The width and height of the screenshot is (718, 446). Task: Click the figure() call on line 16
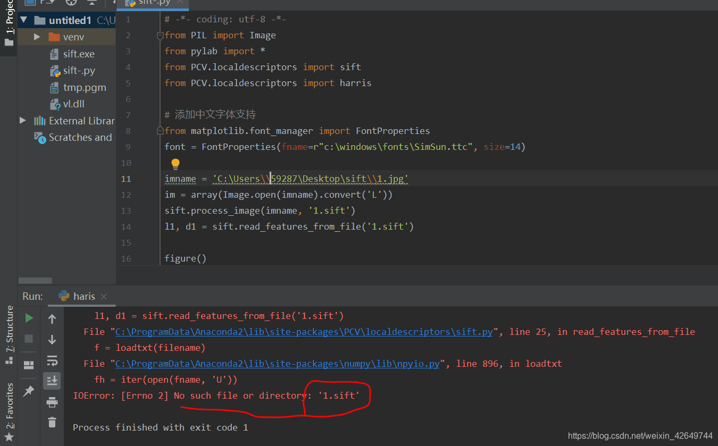pyautogui.click(x=186, y=258)
